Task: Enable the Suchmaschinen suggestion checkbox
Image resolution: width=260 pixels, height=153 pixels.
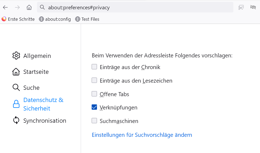Action: [94, 121]
